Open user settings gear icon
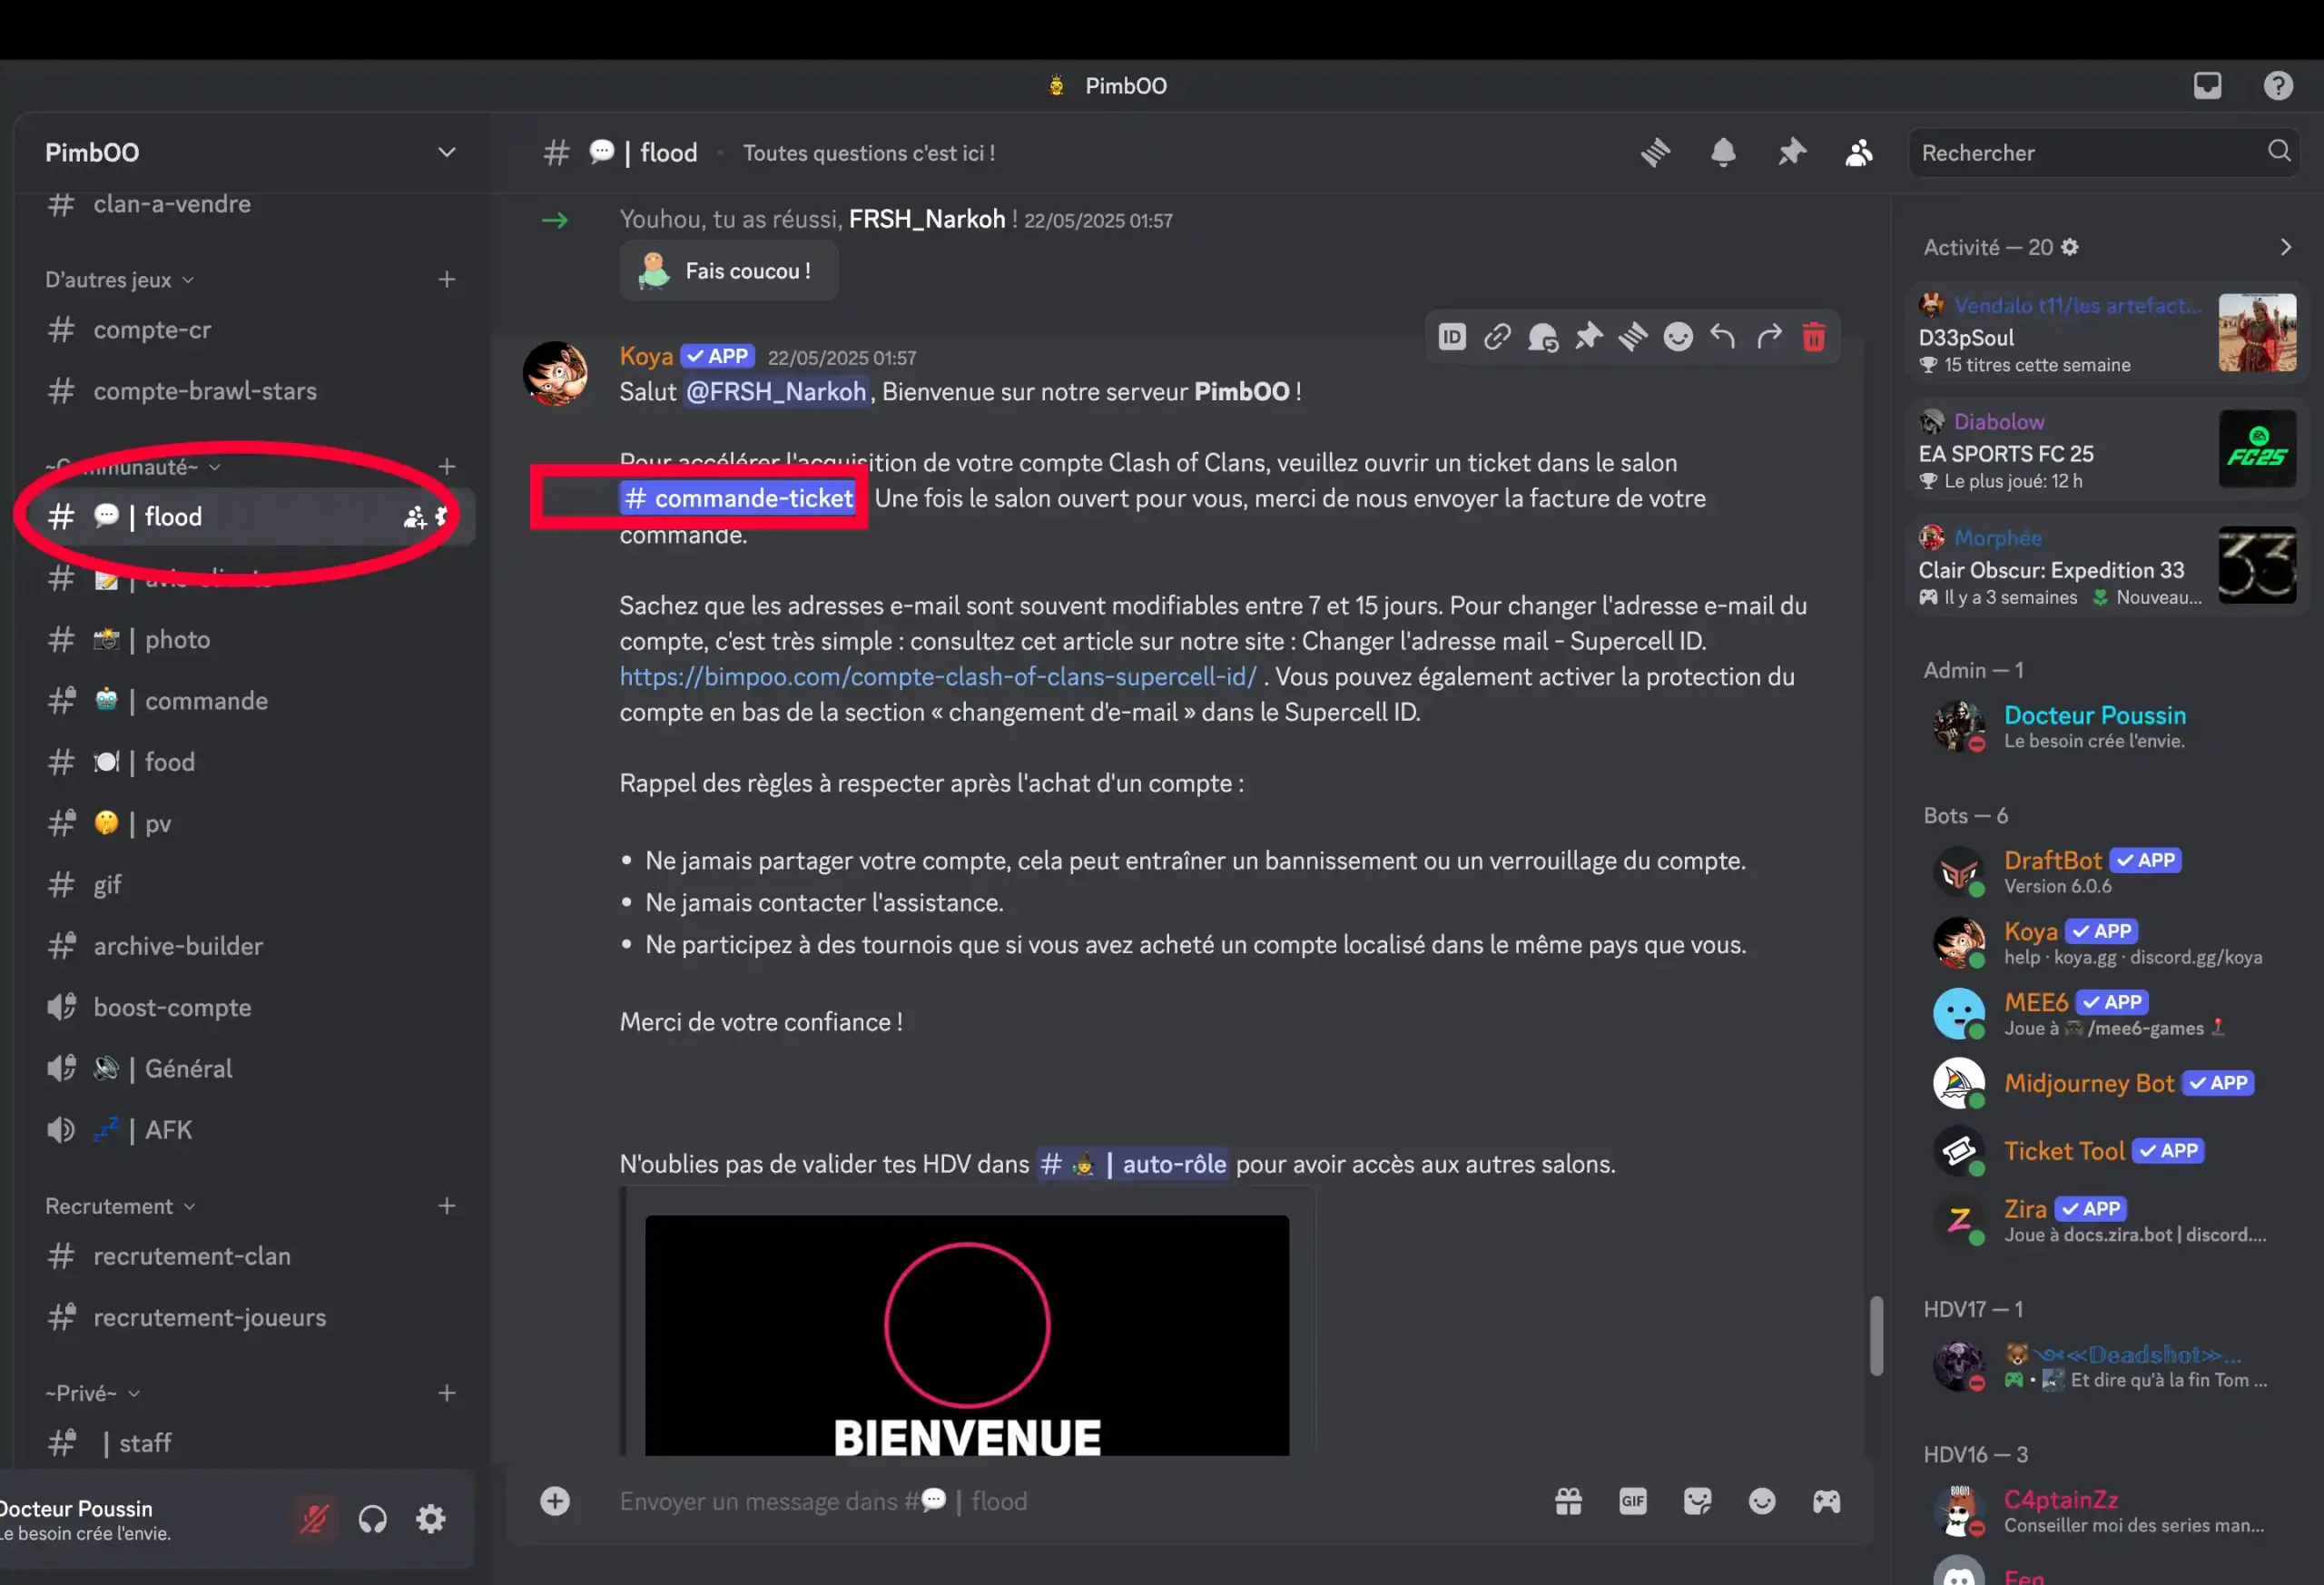Image resolution: width=2324 pixels, height=1585 pixels. [x=431, y=1519]
